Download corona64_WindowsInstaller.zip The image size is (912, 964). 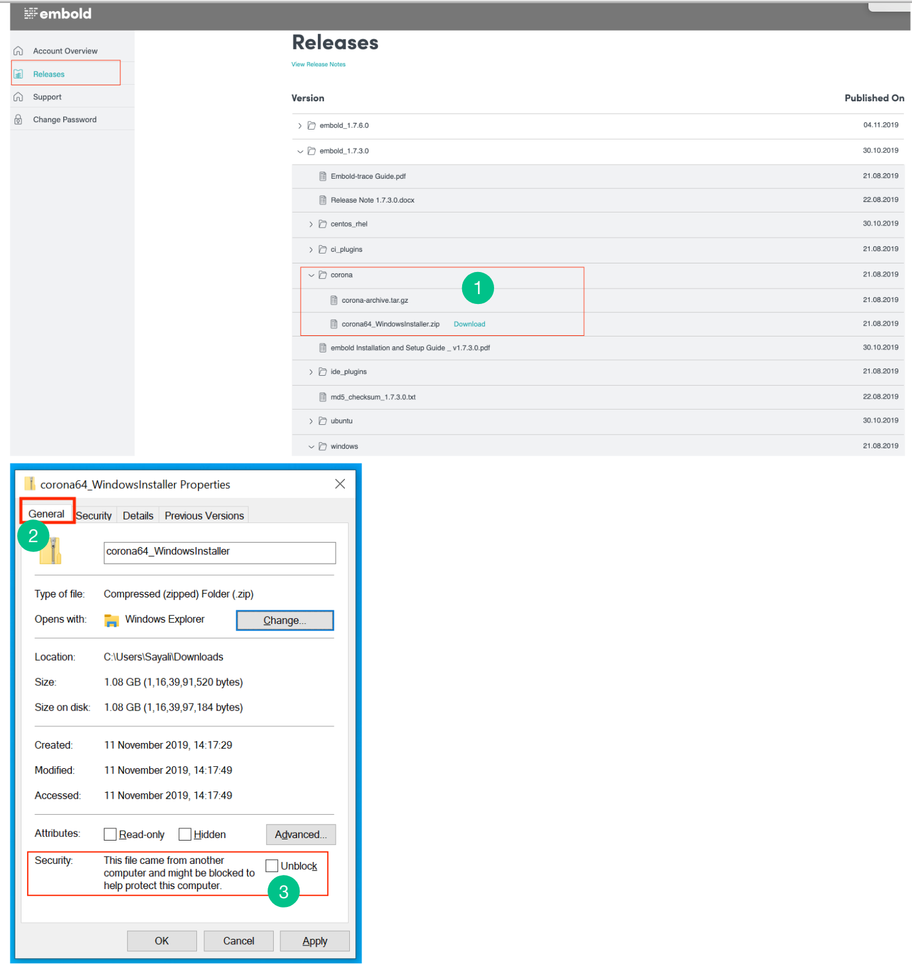(x=470, y=324)
